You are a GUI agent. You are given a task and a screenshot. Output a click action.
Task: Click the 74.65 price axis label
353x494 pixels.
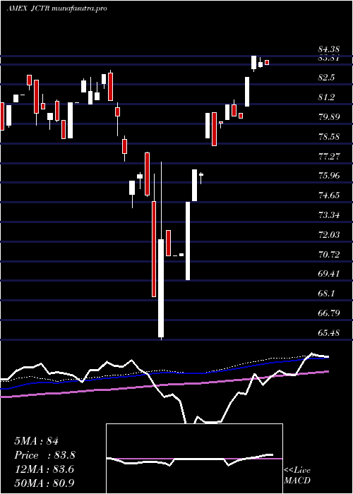click(329, 195)
